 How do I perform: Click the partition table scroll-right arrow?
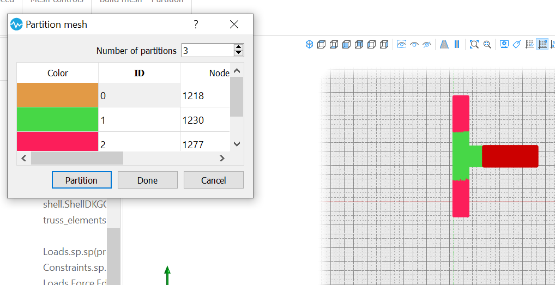(x=222, y=158)
